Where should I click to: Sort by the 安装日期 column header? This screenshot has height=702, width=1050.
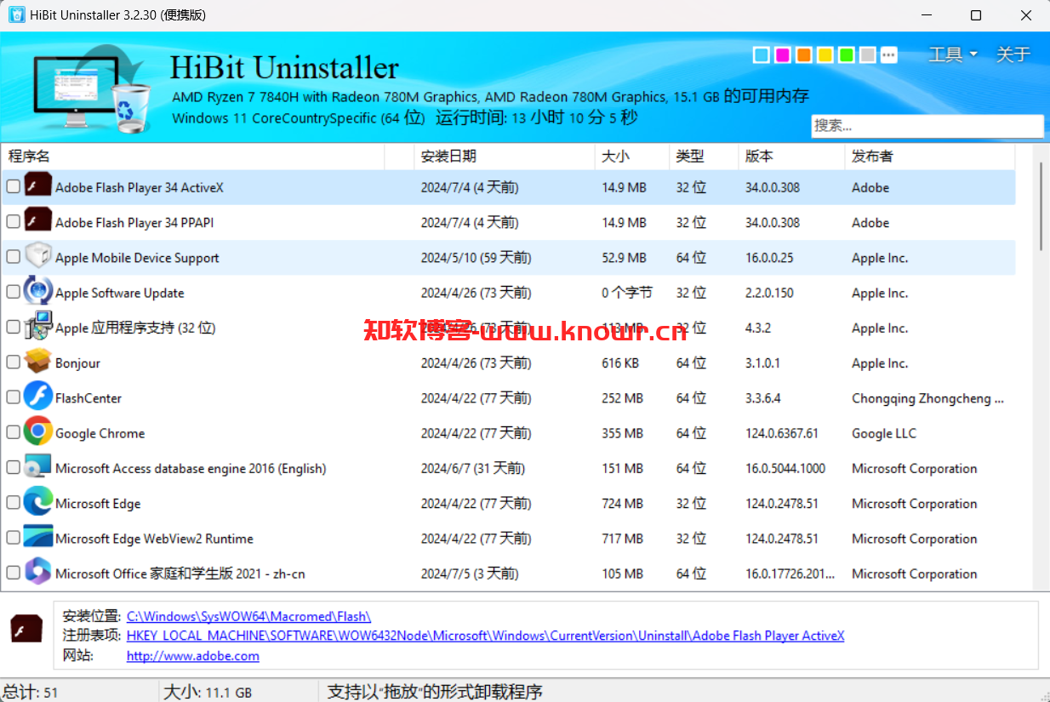click(x=505, y=157)
